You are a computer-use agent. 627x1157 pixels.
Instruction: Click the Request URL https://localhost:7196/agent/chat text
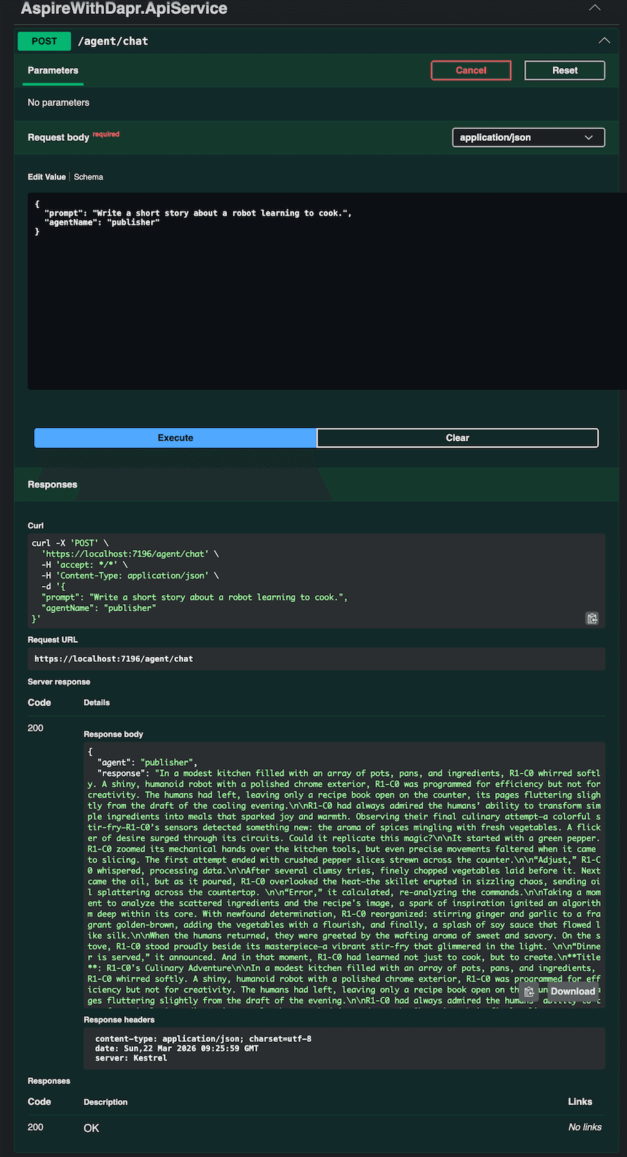114,659
